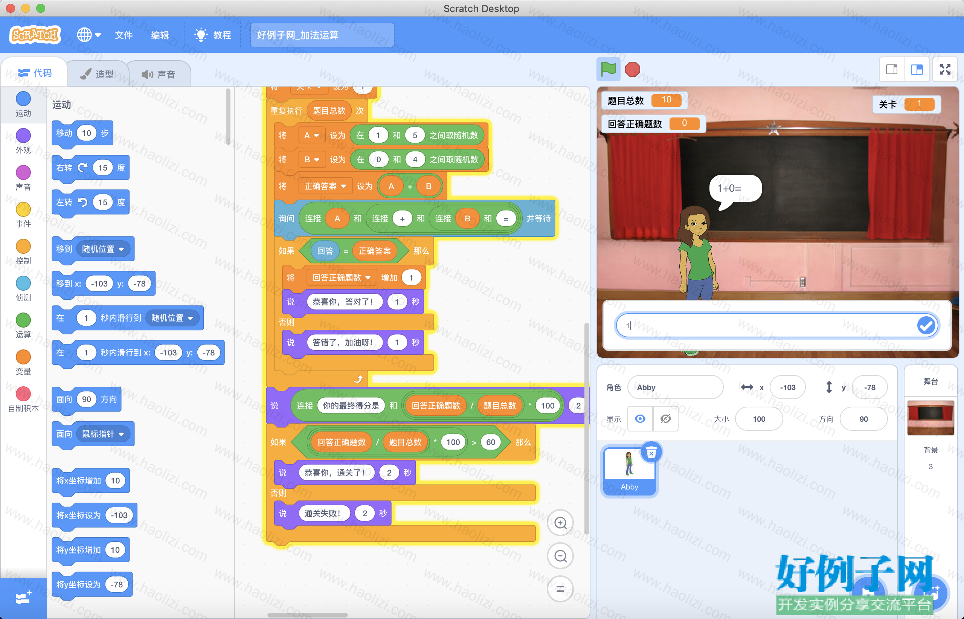
Task: Select the 运算 block category
Action: [x=23, y=326]
